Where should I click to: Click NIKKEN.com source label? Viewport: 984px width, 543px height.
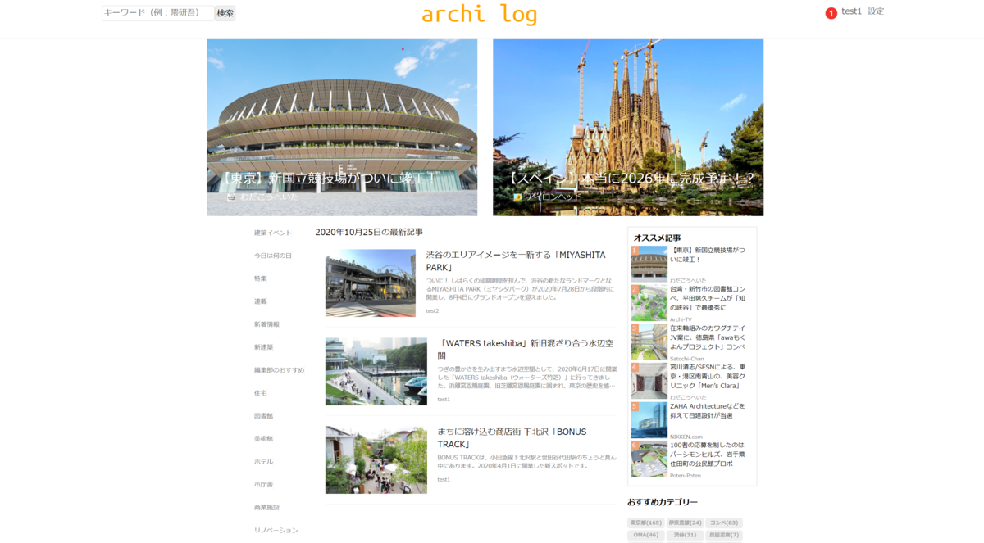tap(686, 437)
